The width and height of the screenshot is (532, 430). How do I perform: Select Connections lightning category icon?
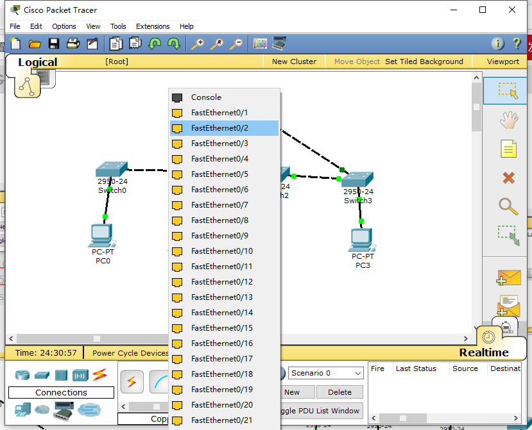[99, 374]
